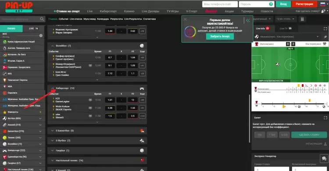
Task: Collapse the Киберспорт (13) section
Action: coord(53,88)
